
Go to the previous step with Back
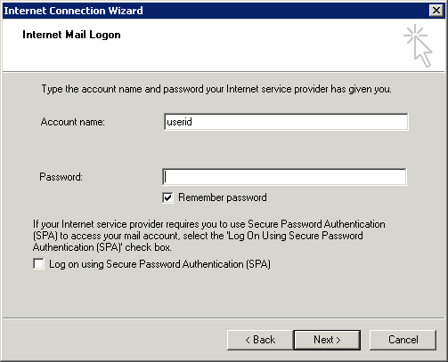coord(260,340)
